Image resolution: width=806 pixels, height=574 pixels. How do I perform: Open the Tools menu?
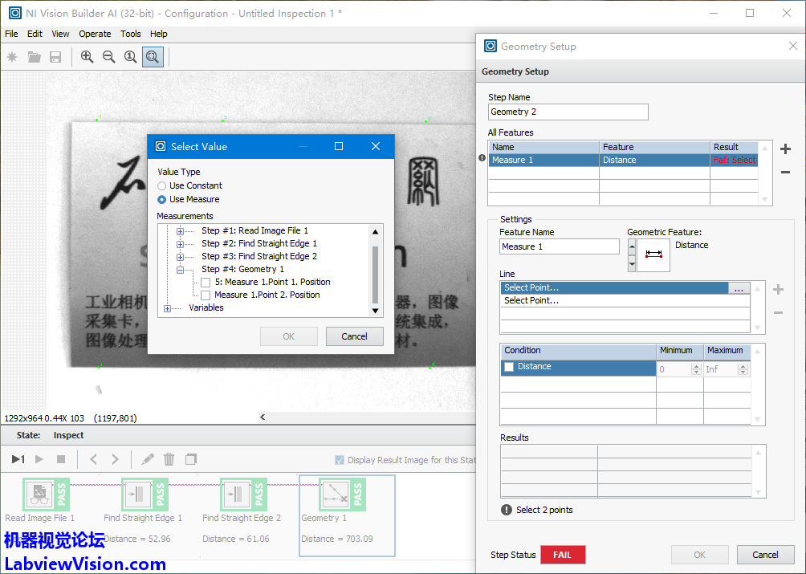coord(131,34)
